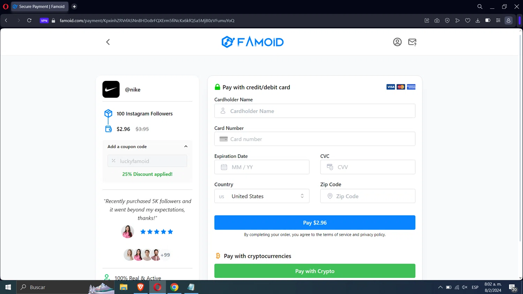Screen dimensions: 523x294
Task: Open the Famoid logo home link
Action: [252, 42]
